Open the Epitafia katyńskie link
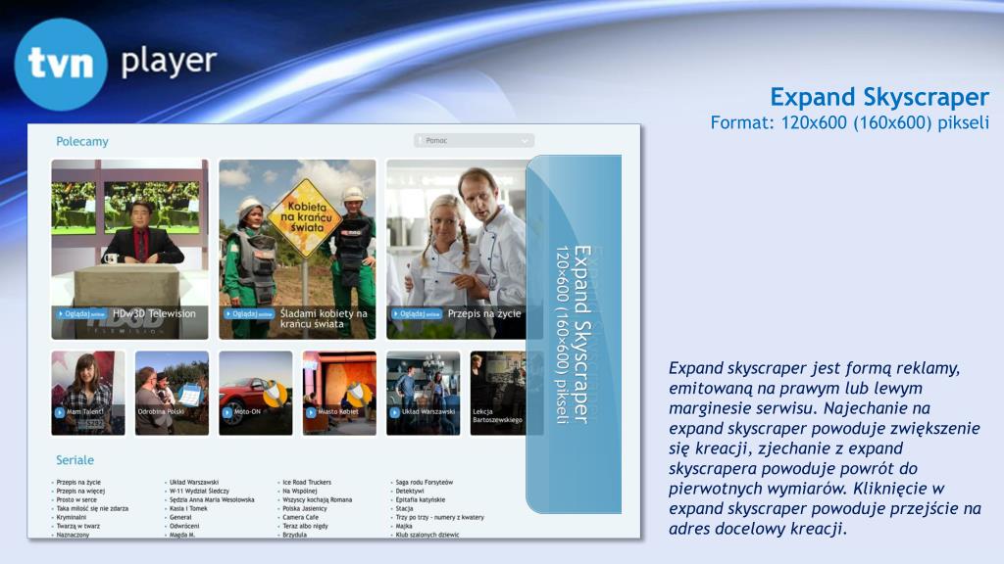The width and height of the screenshot is (1004, 564). pyautogui.click(x=421, y=500)
